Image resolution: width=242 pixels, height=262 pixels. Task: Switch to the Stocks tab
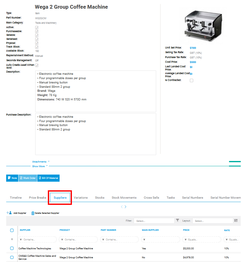point(100,197)
